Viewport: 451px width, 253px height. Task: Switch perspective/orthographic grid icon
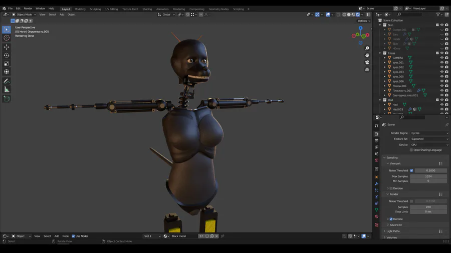coord(367,69)
